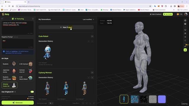Collapse the Cute Robot project
Viewport: 189px width, 106px height.
pos(92,36)
